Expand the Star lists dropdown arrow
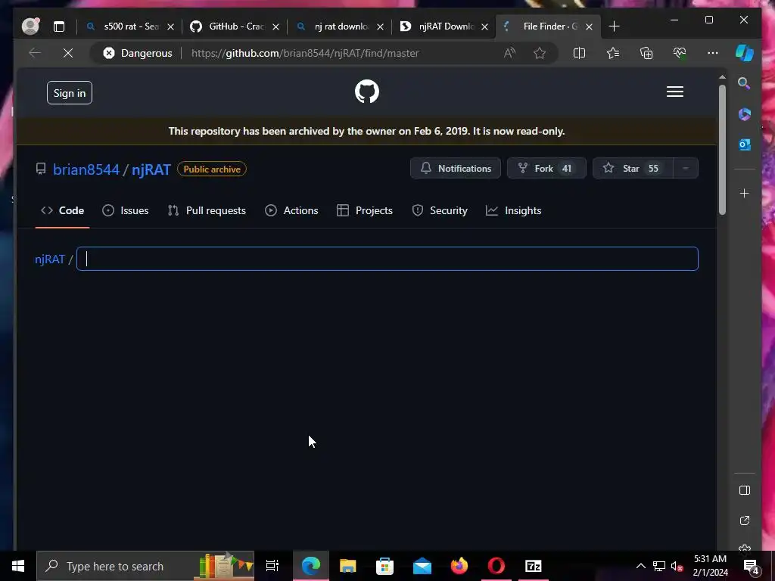The image size is (775, 581). pos(686,169)
